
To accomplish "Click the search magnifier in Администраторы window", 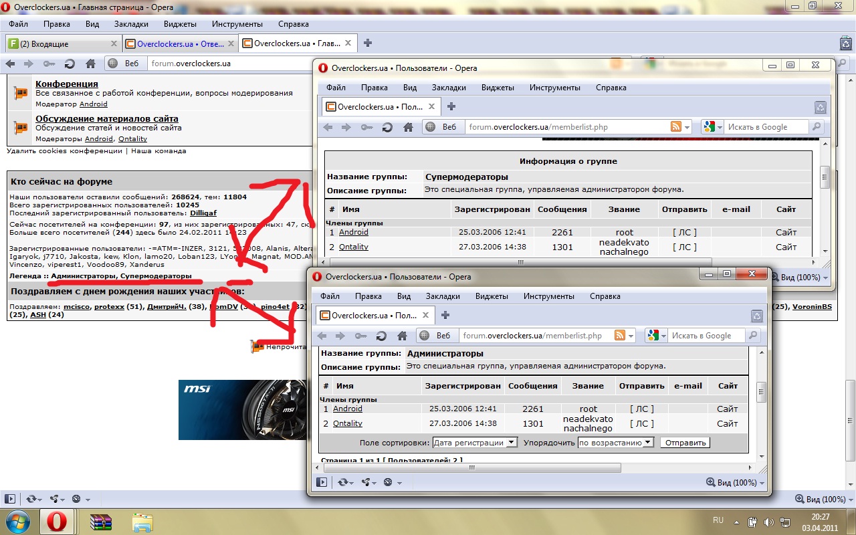I will pyautogui.click(x=753, y=336).
